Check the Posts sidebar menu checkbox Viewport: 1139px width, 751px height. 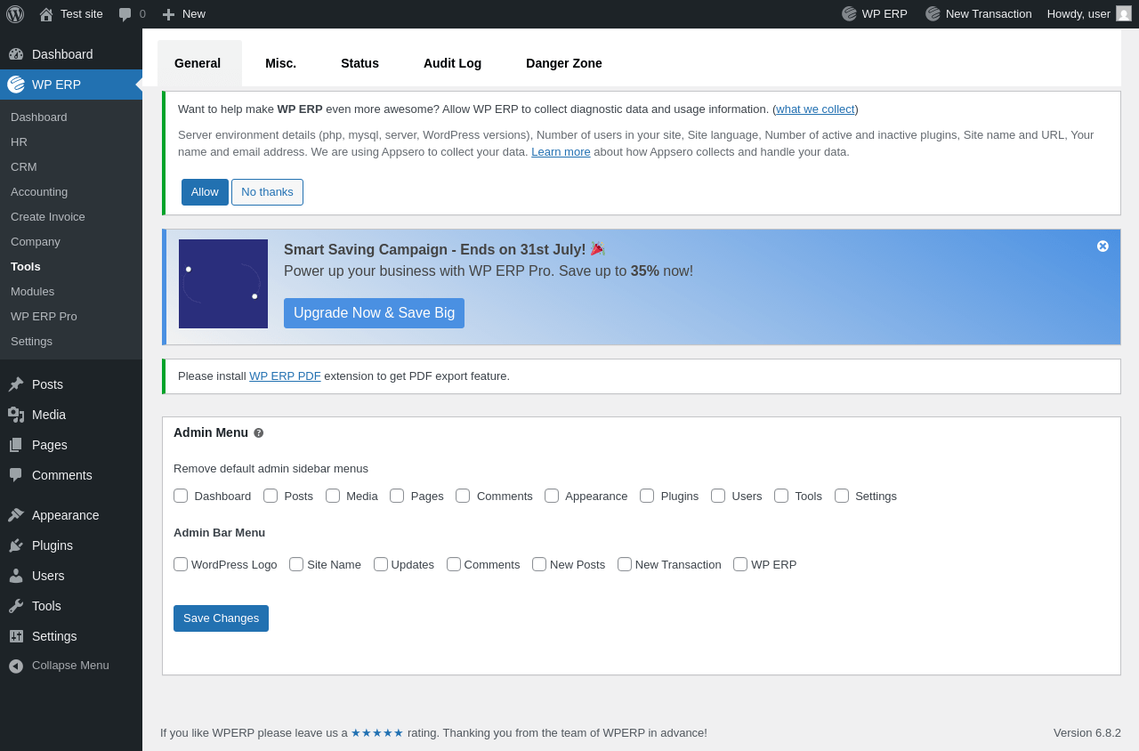[x=271, y=496]
